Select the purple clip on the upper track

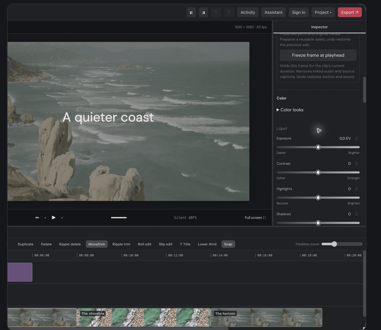click(20, 272)
